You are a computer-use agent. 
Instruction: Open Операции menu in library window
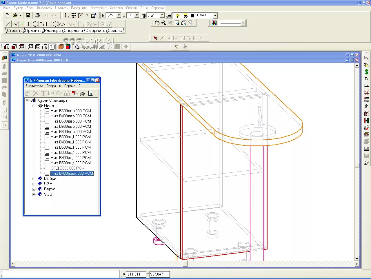tap(54, 86)
